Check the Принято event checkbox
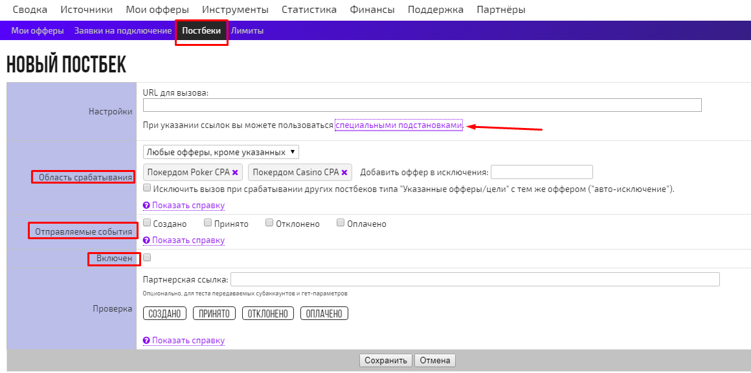 (207, 222)
